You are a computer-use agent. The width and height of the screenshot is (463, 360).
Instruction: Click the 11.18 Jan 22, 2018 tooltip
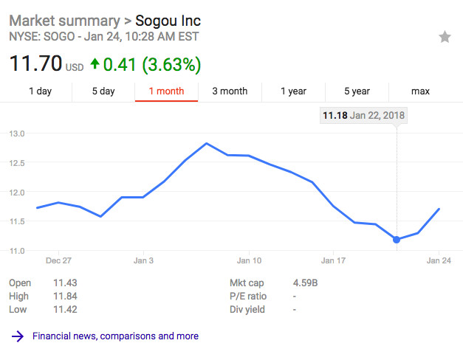point(363,116)
